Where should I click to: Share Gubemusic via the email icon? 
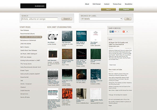[110, 32]
